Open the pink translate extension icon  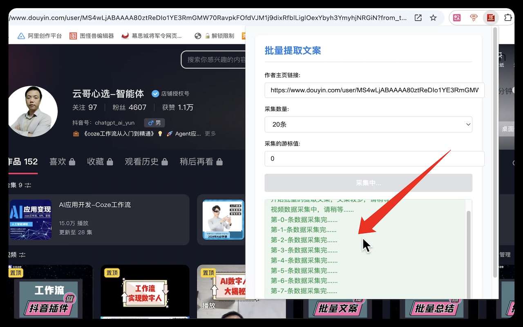tap(457, 18)
